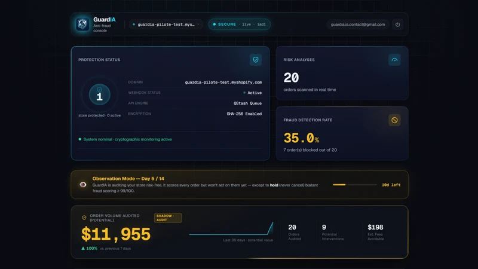Click the circular badge showing 1 store
Viewport: 478px width, 269px height.
(99, 94)
